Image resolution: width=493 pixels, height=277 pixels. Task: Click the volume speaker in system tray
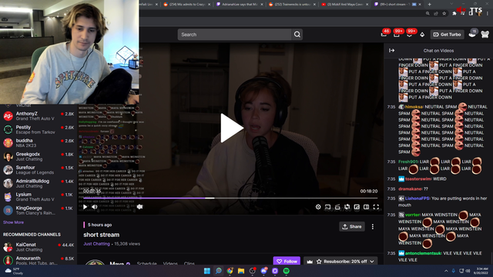[468, 271]
